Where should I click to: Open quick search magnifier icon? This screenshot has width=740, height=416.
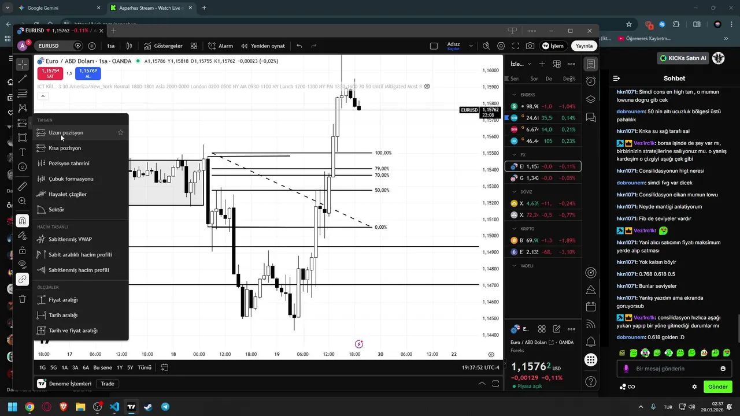(486, 46)
